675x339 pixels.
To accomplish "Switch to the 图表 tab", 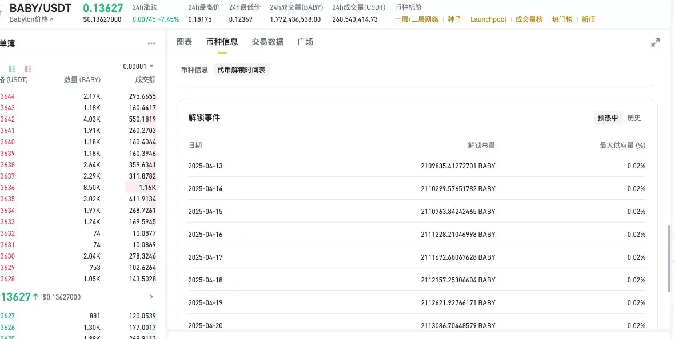I will click(x=184, y=42).
